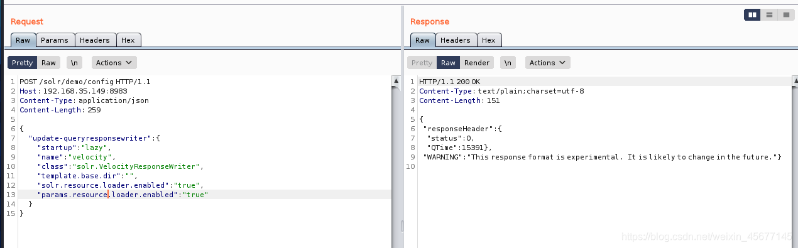Screen dimensions: 798x248
Task: Switch Response view to Pretty
Action: point(422,63)
